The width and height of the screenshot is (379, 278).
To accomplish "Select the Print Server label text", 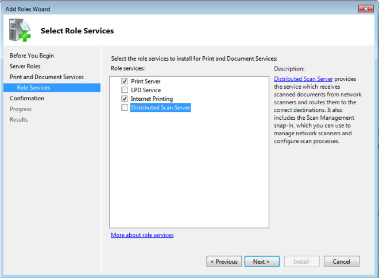I will pyautogui.click(x=146, y=81).
